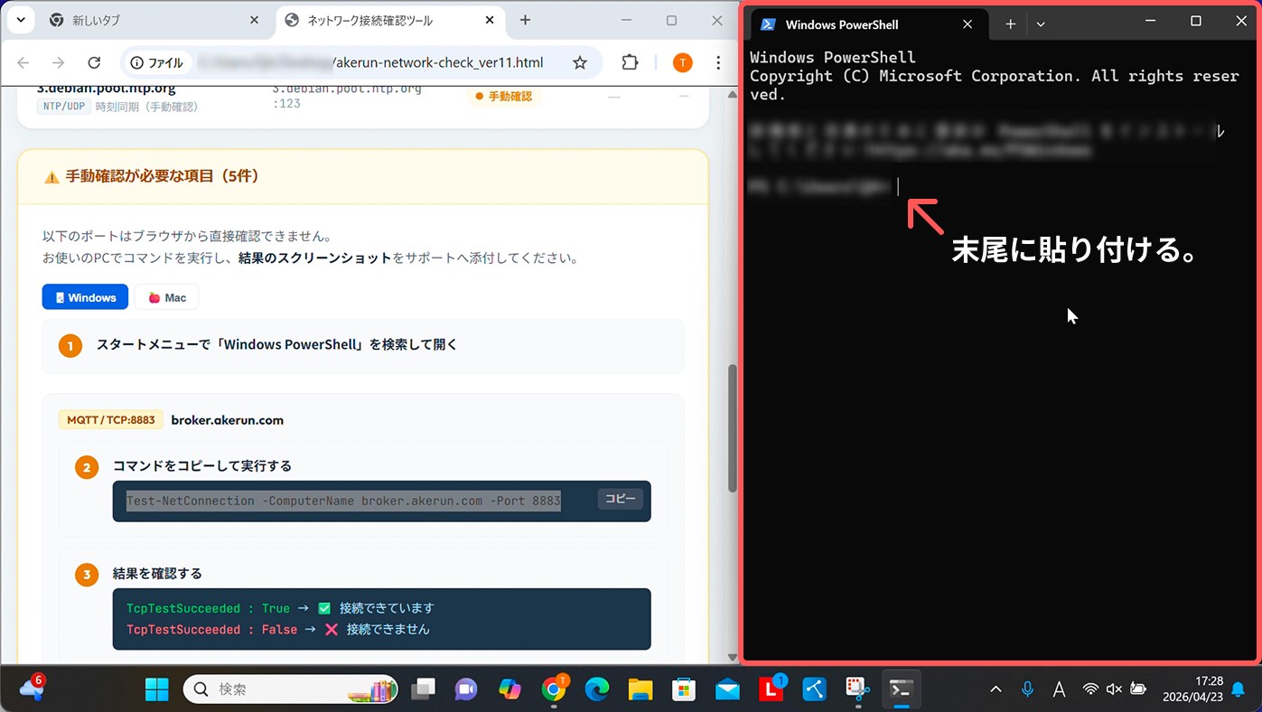The image size is (1262, 712).
Task: Toggle the IME input mode A indicator
Action: point(1059,689)
